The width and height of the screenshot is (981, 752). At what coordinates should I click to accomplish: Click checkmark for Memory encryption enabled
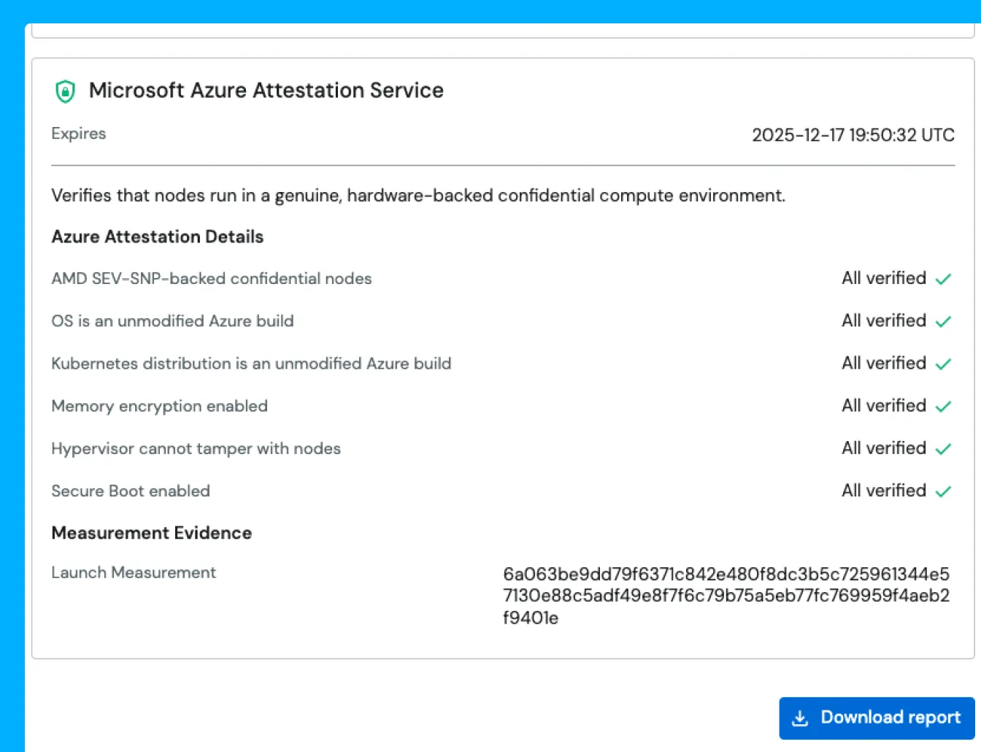tap(943, 407)
